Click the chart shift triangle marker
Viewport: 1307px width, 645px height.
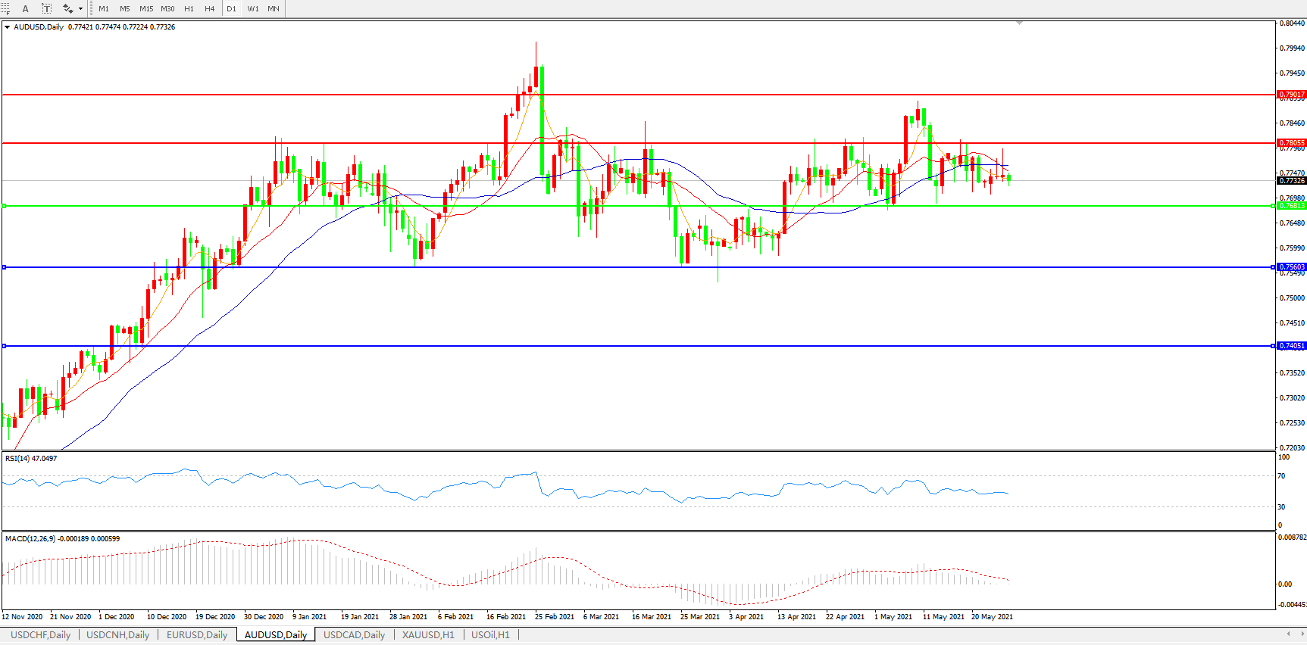[x=1019, y=23]
